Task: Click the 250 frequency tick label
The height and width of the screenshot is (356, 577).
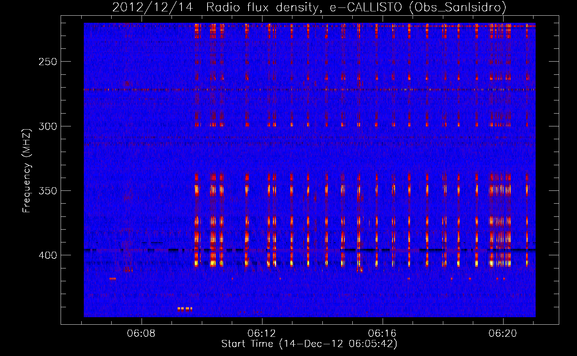Action: 48,62
